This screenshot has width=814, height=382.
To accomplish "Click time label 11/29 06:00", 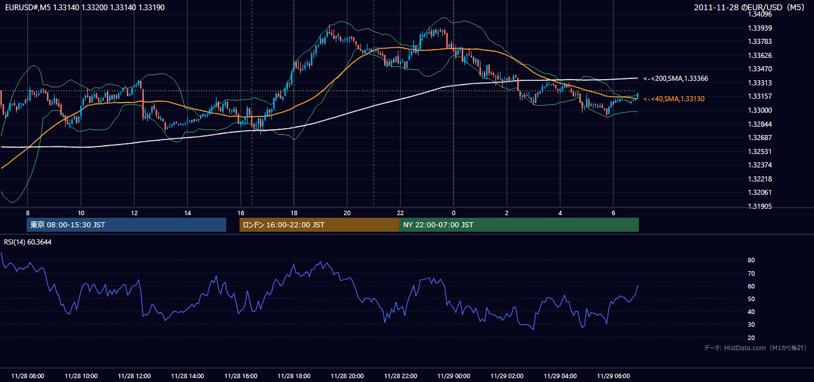I will click(x=613, y=376).
